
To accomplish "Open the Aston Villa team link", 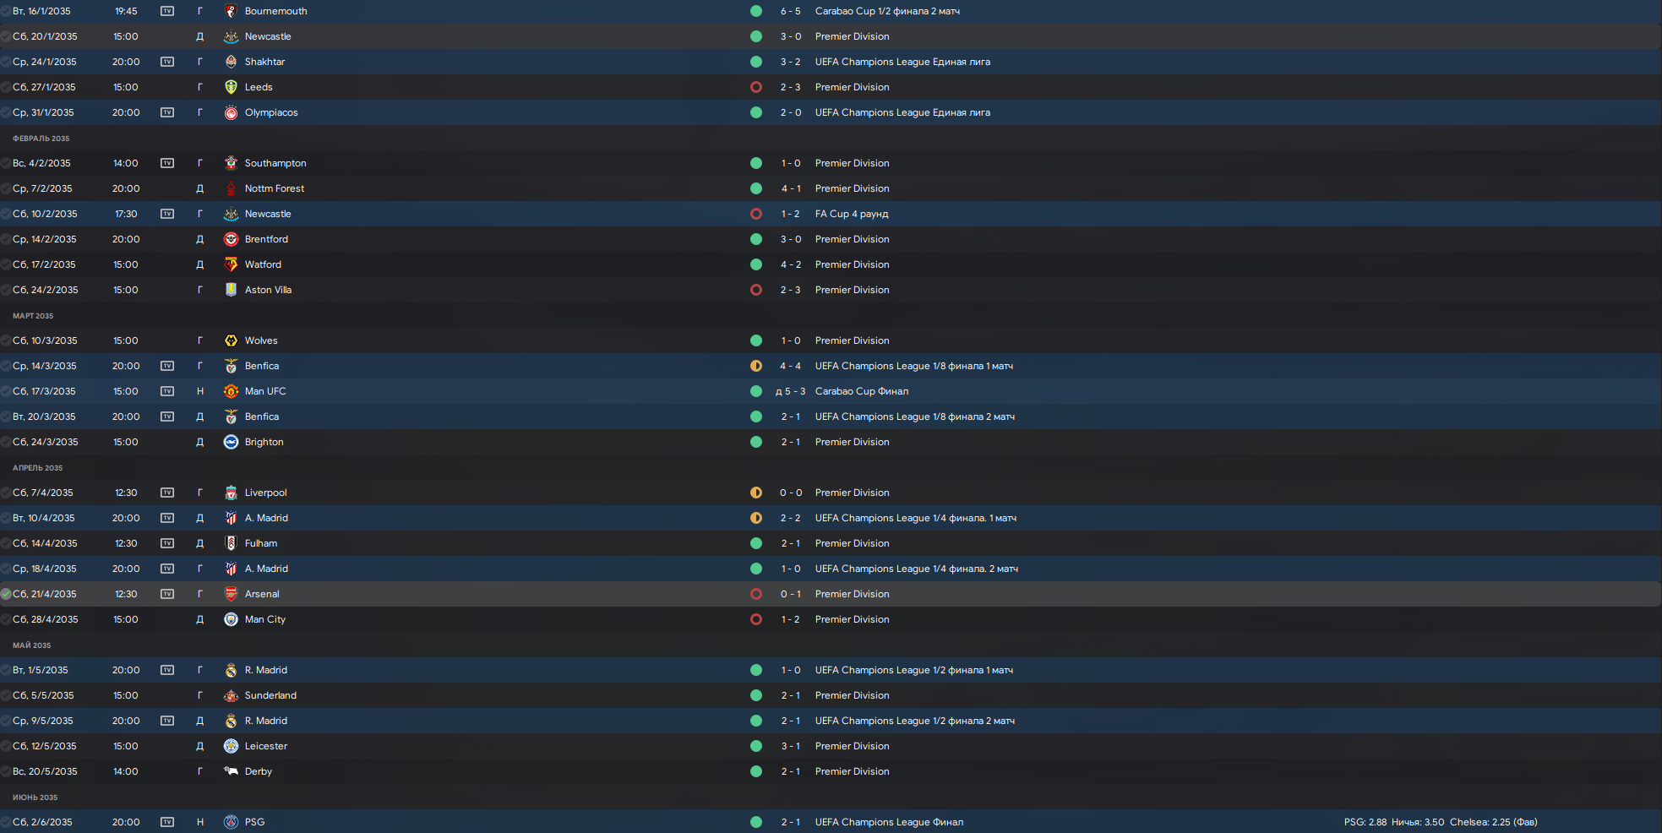I will click(x=268, y=290).
